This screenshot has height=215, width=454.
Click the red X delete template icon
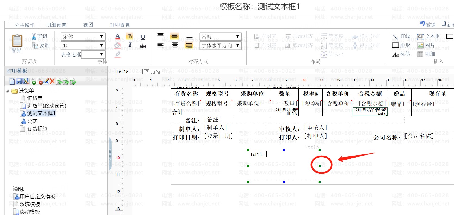52,81
